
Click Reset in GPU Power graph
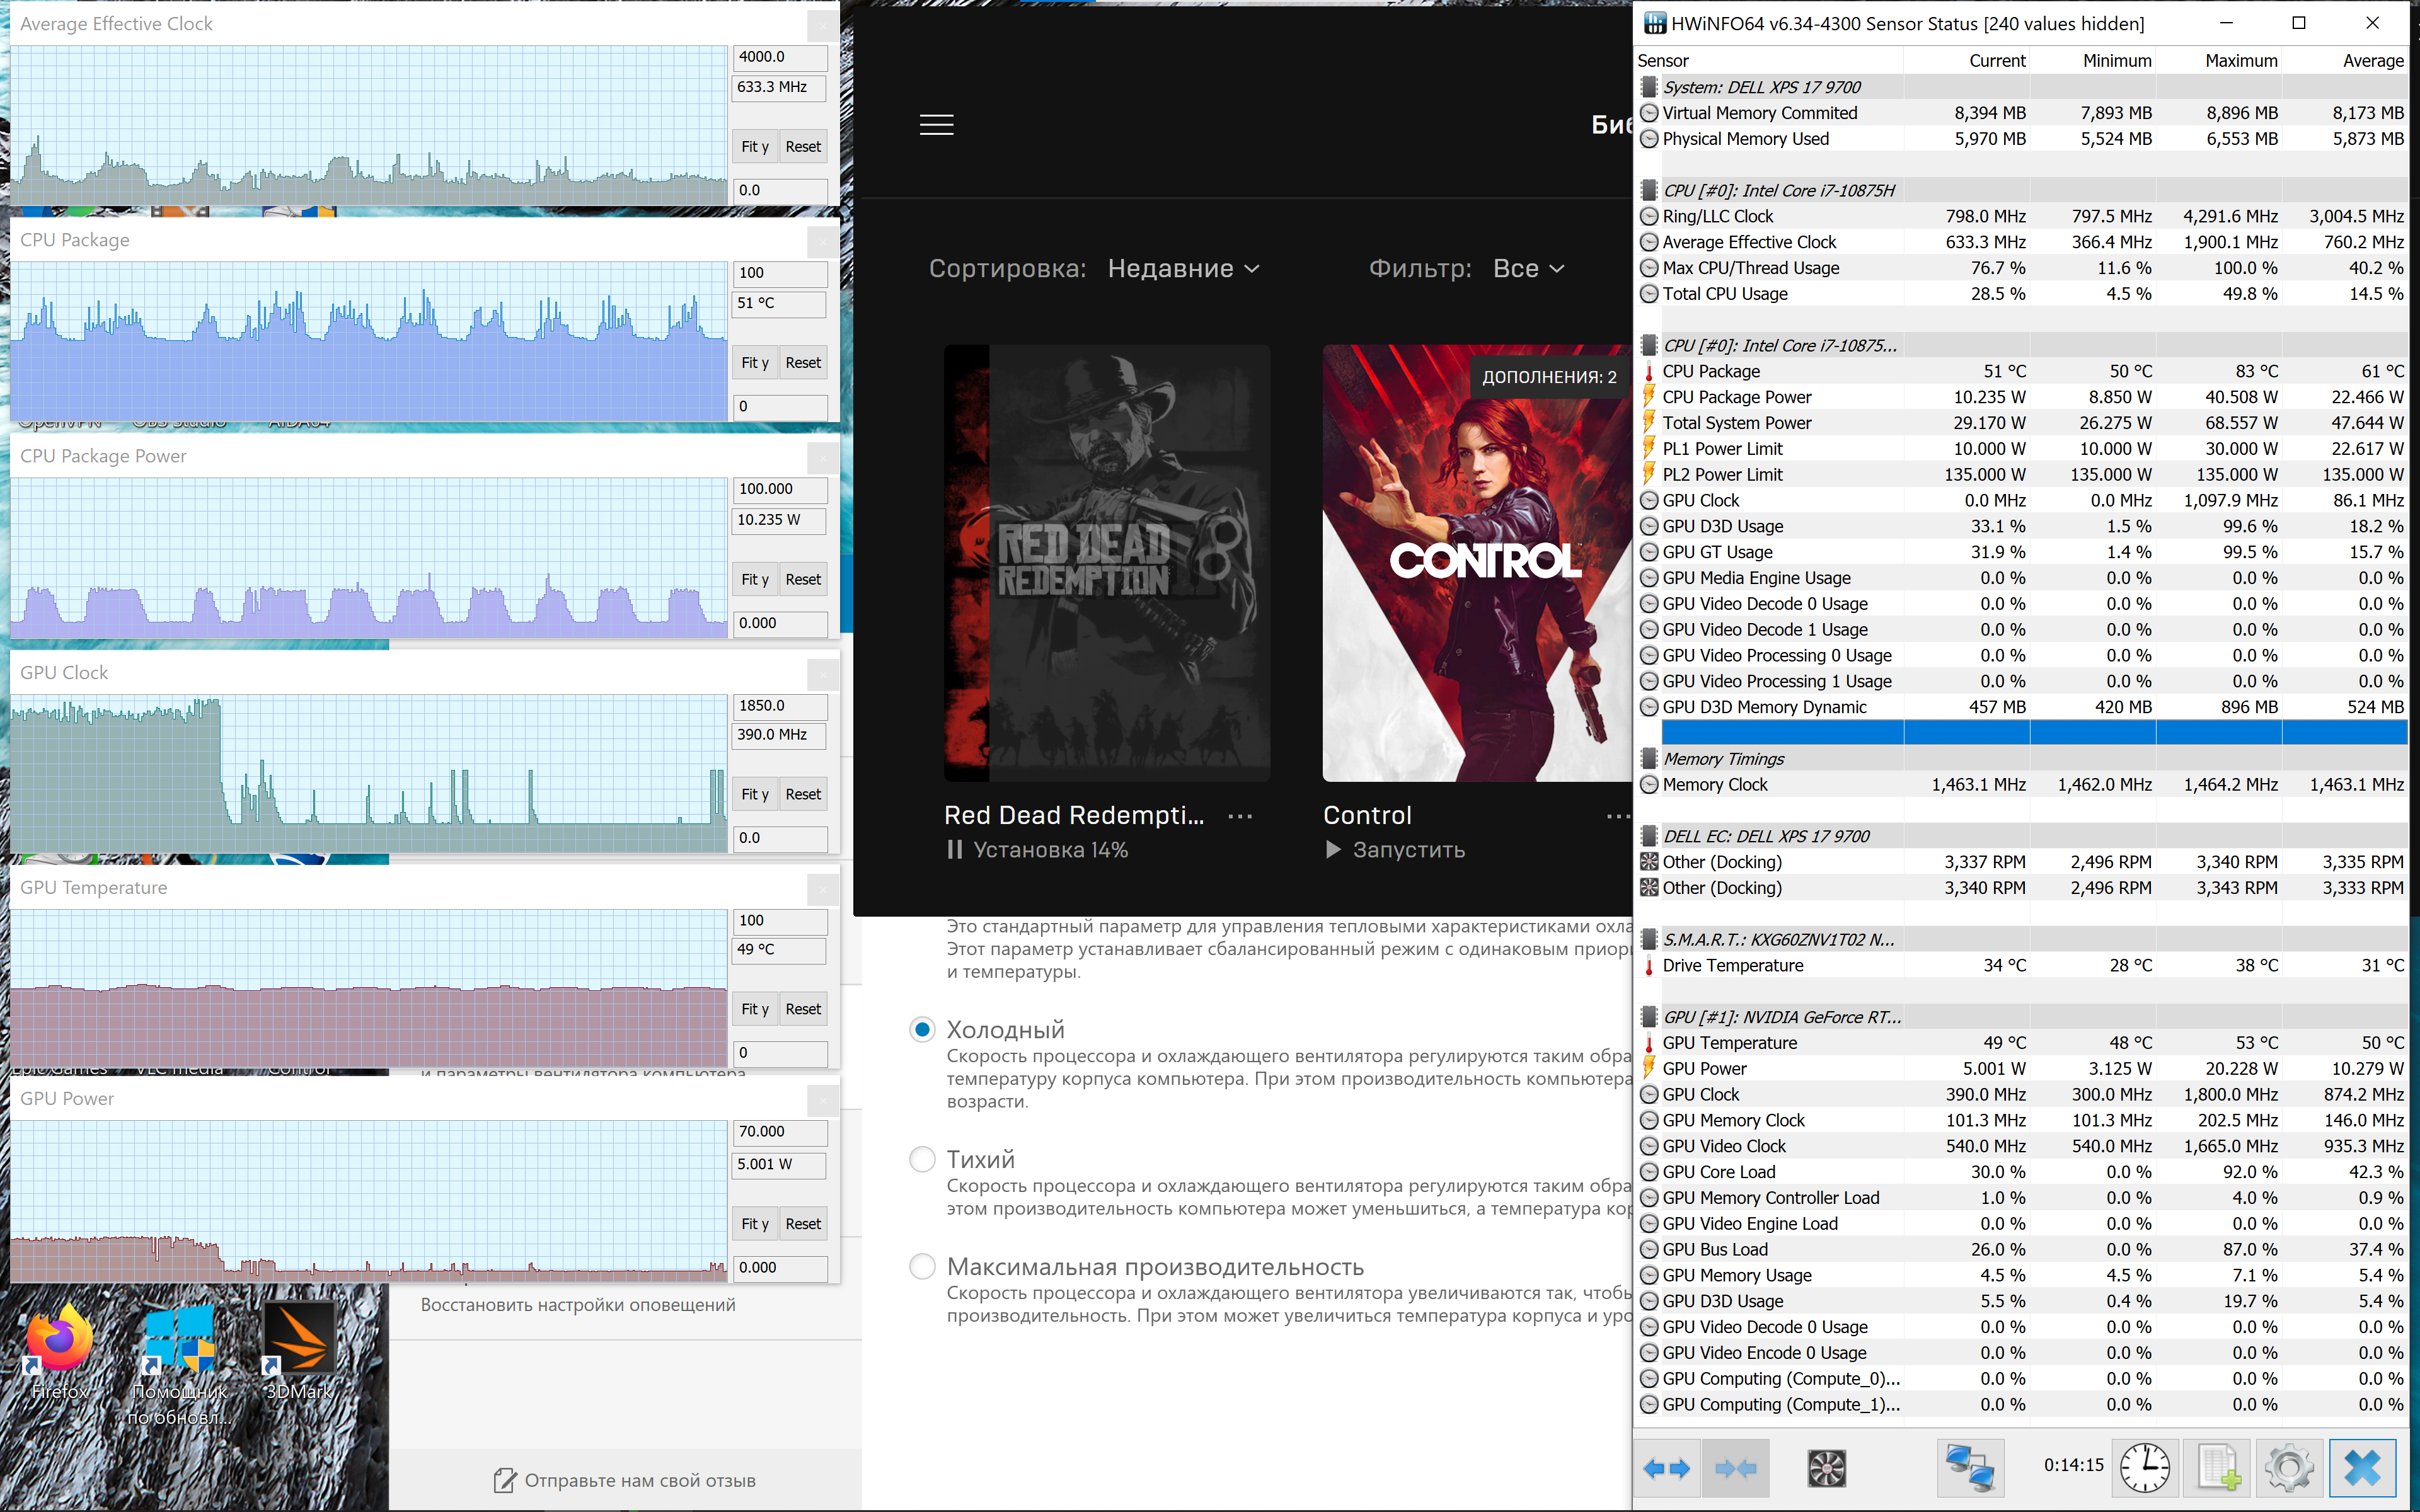pyautogui.click(x=803, y=1224)
